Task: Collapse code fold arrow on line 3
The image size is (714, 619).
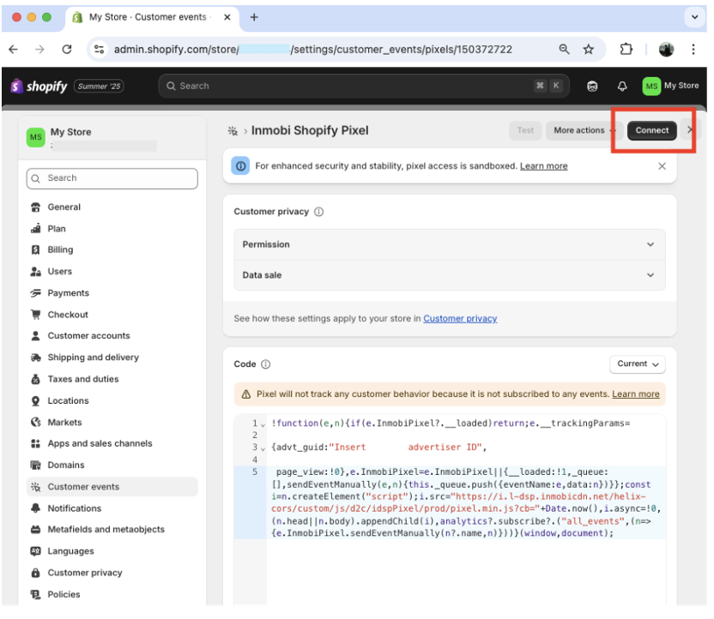Action: coord(263,448)
